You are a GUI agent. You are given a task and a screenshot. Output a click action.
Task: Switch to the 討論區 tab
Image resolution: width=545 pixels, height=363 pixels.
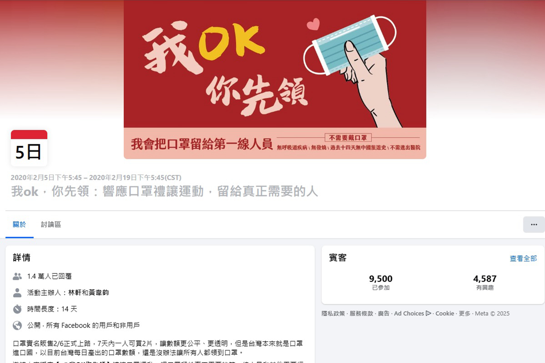click(x=51, y=225)
